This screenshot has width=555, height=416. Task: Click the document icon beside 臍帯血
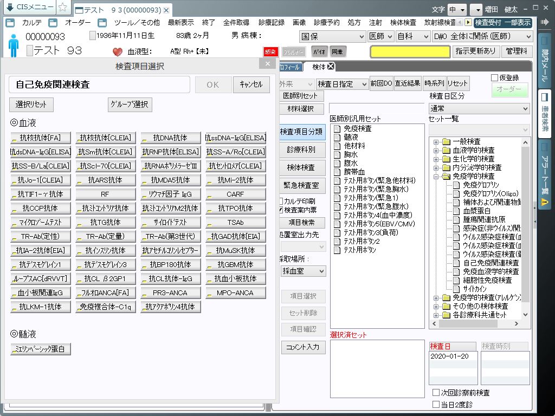(337, 172)
